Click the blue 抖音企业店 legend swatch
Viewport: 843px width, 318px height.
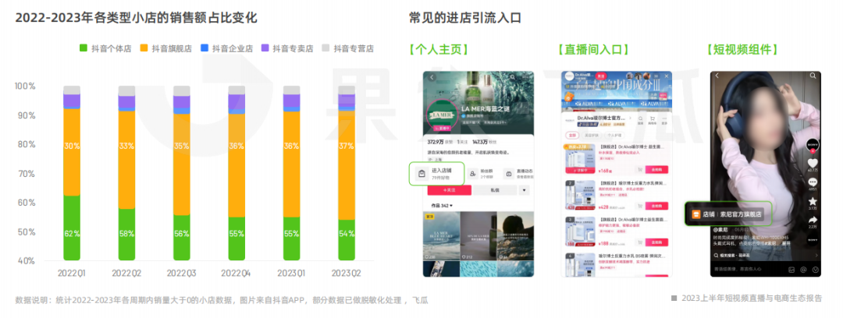click(204, 48)
